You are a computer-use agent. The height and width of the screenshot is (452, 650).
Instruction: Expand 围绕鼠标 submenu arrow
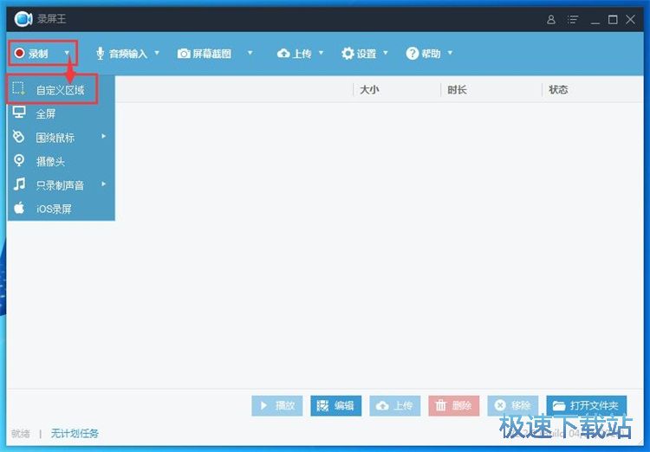[x=104, y=136]
